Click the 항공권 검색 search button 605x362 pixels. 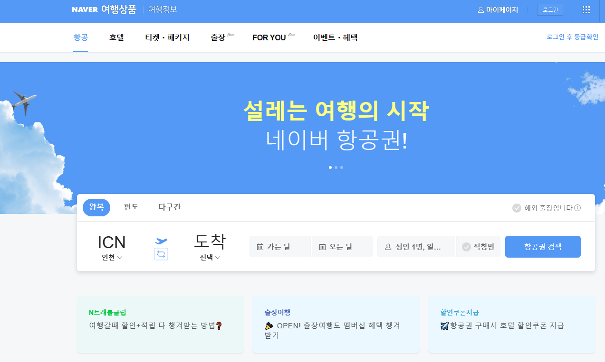point(543,246)
